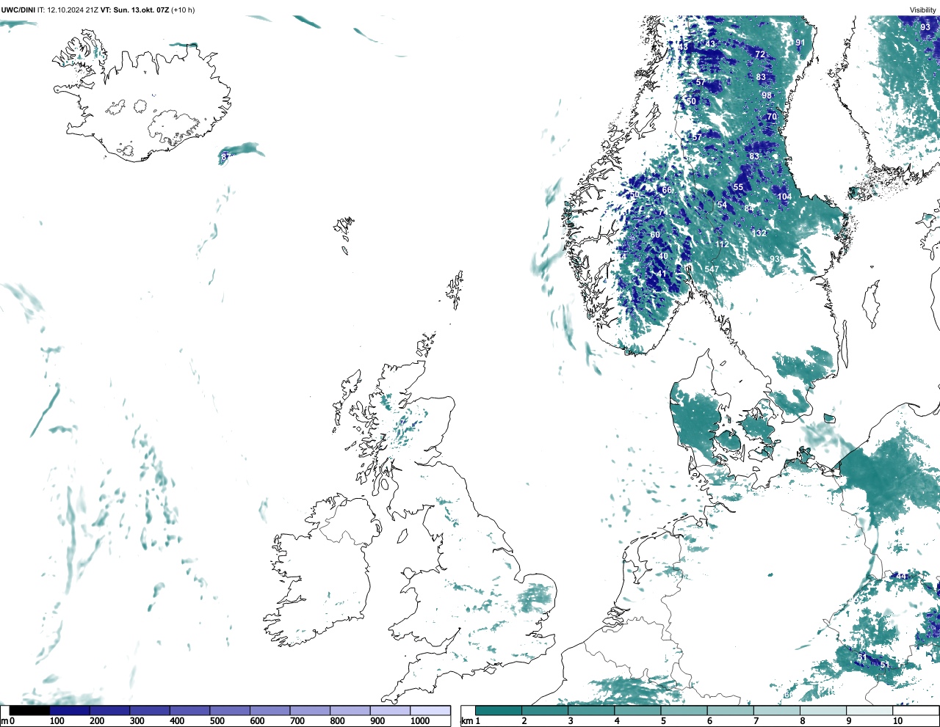940x727 pixels.
Task: Click the init time '12.10.2024 21Z'
Action: point(73,10)
